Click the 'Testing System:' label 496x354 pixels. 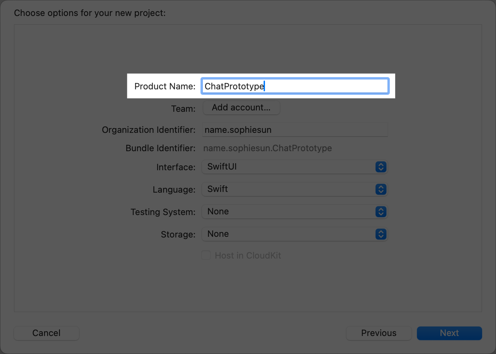click(163, 212)
